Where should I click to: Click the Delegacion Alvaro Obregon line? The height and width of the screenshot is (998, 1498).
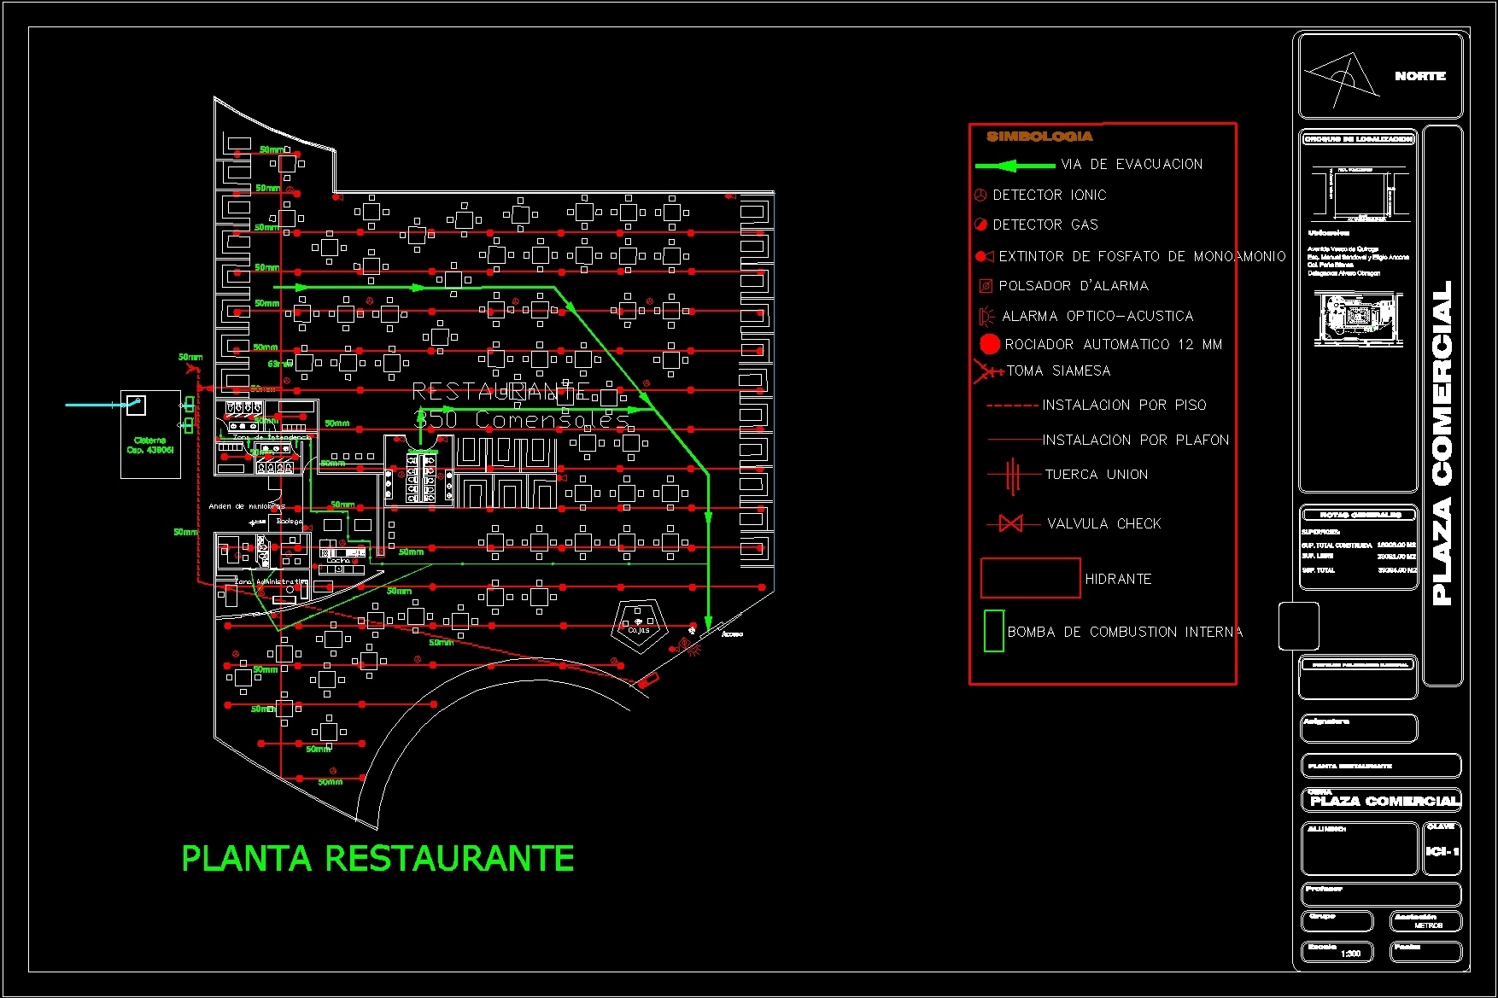[1343, 273]
